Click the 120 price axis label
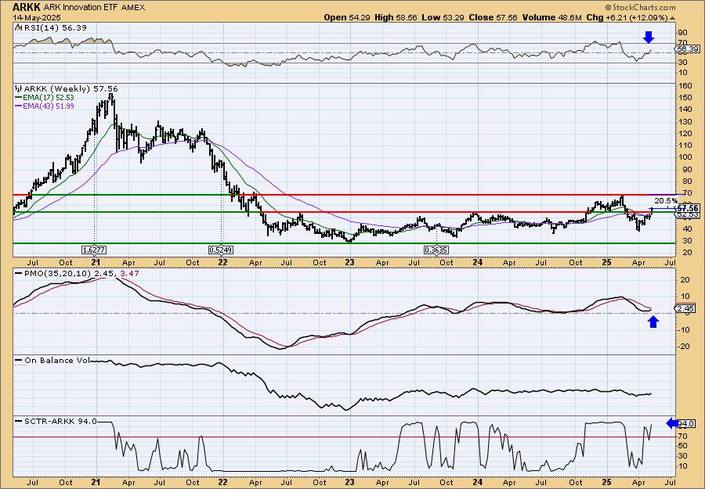705x489 pixels. click(685, 133)
